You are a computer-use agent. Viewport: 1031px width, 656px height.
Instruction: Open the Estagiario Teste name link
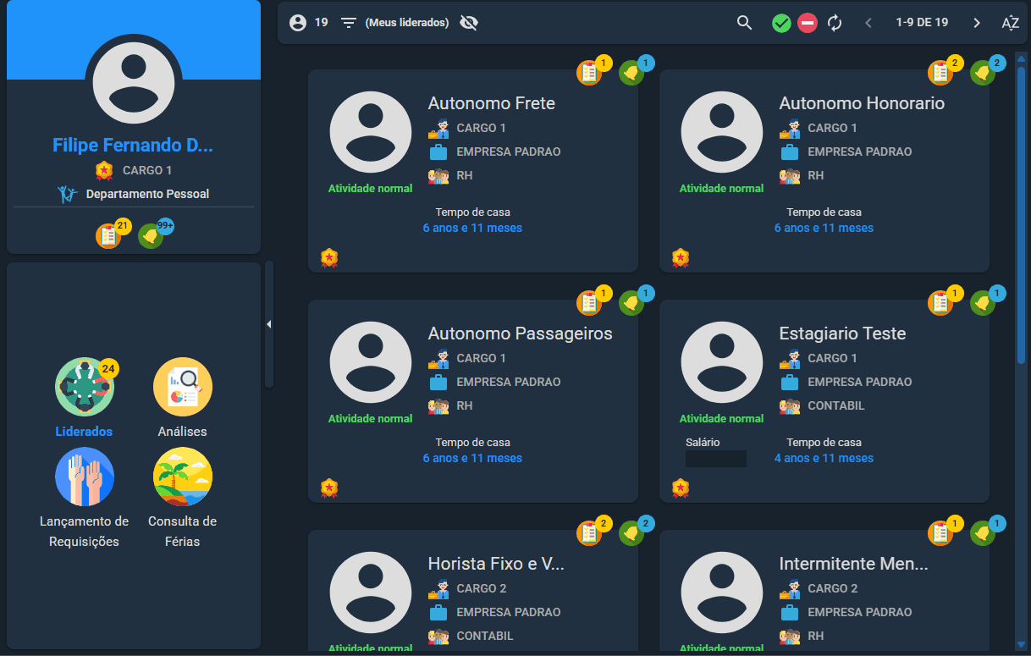tap(842, 334)
